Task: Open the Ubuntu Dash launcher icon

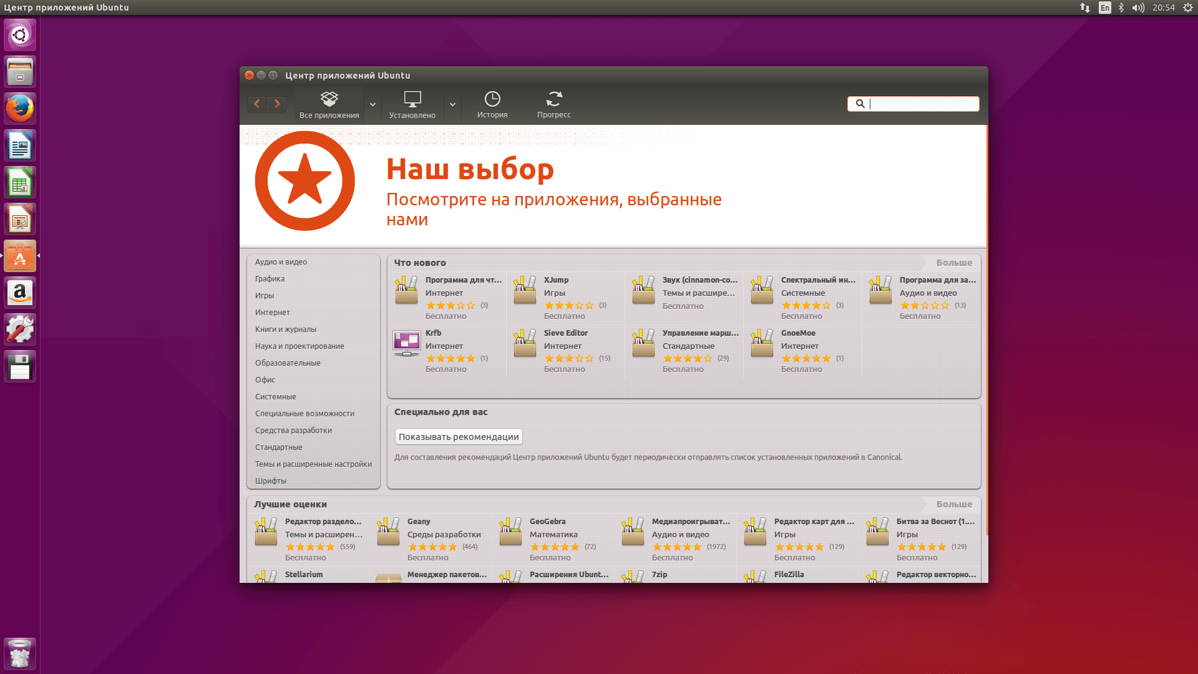Action: tap(20, 35)
